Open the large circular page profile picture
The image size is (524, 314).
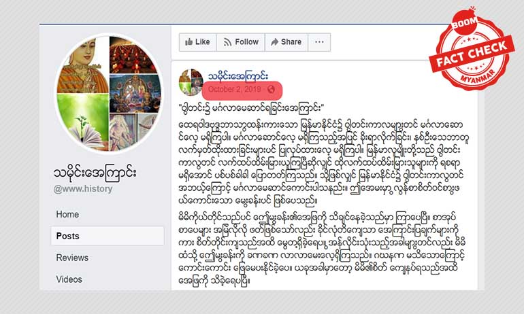coord(109,92)
